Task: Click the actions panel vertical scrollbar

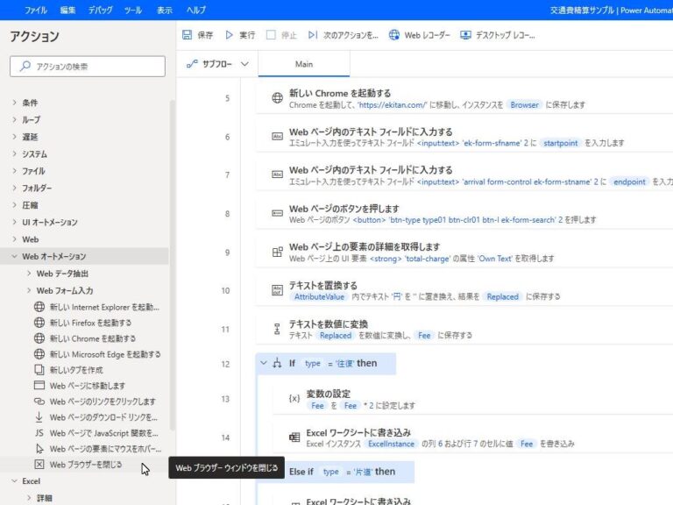Action: (172, 265)
